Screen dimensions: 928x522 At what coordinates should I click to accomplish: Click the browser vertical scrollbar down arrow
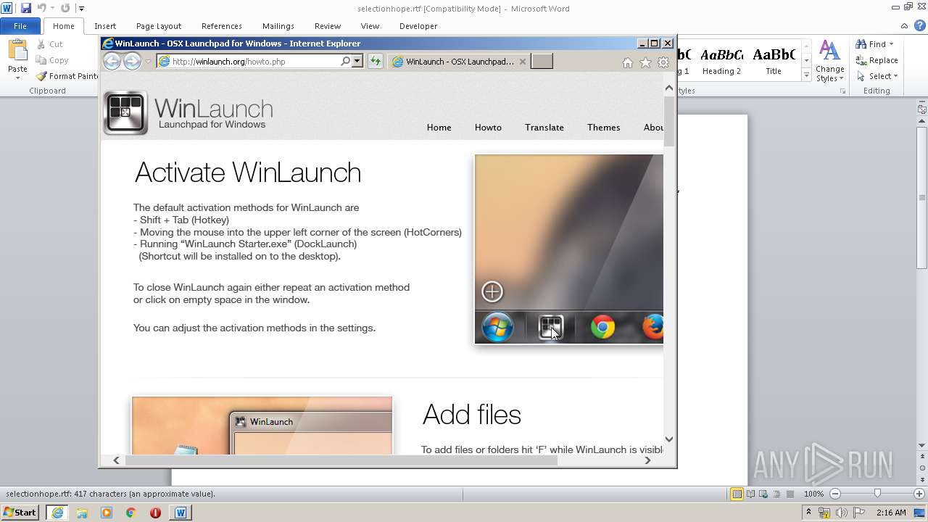pos(669,439)
